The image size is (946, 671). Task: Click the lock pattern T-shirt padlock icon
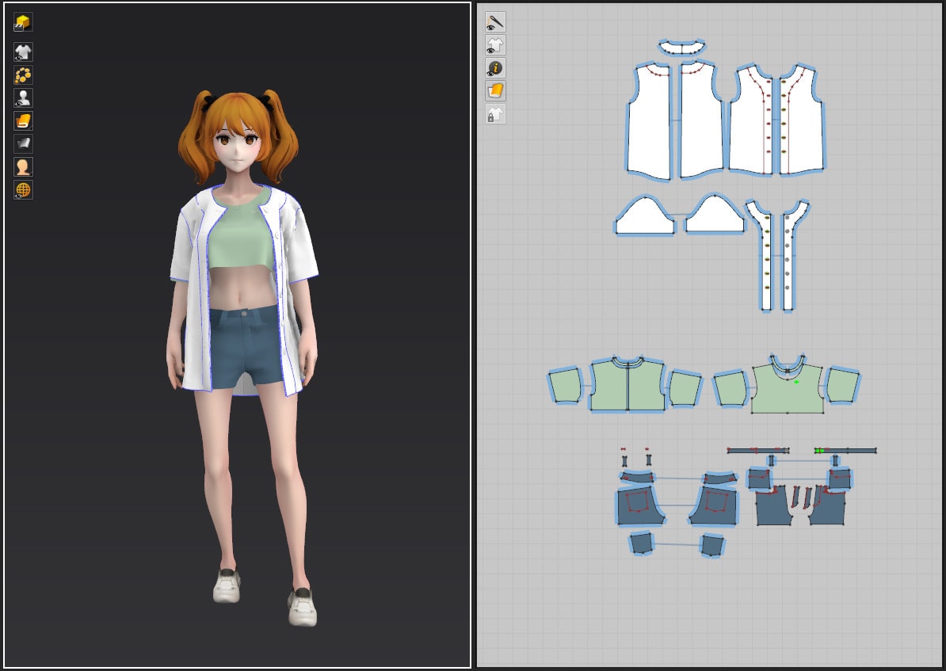495,114
